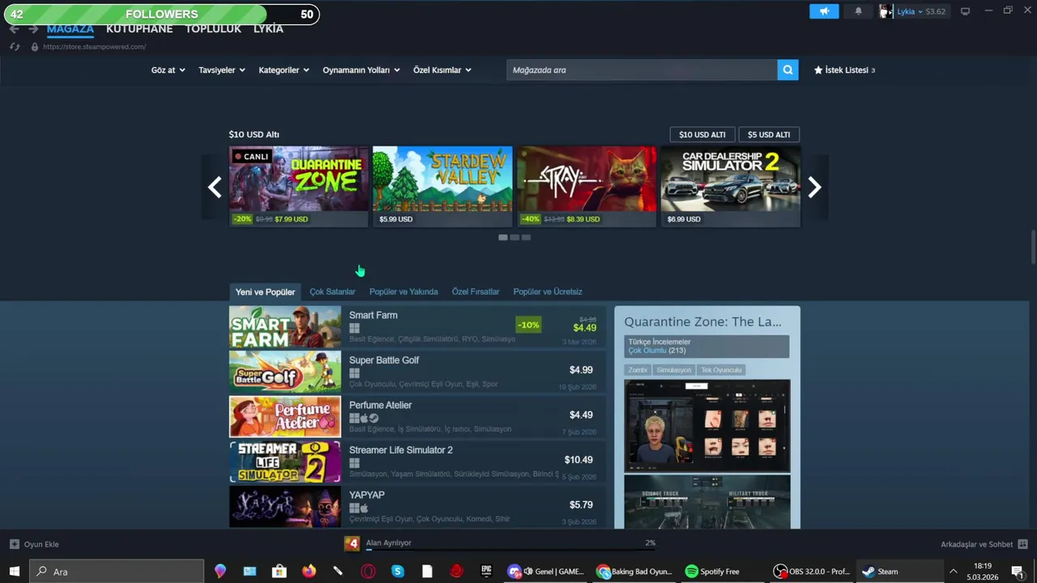Expand the Göz at dropdown
This screenshot has height=583, width=1037.
pos(168,70)
